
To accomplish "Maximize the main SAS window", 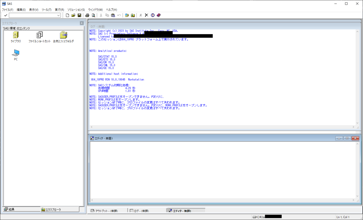I will pos(346,4).
